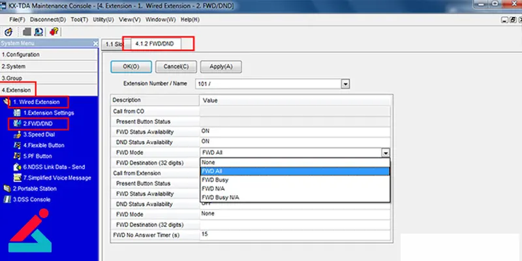Choose FWD Busy N/A option
The height and width of the screenshot is (261, 522).
295,198
